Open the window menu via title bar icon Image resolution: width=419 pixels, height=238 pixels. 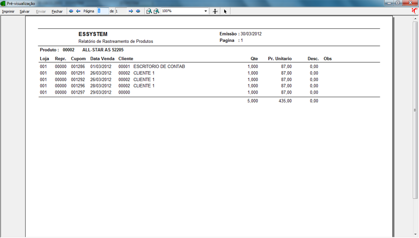(x=3, y=3)
